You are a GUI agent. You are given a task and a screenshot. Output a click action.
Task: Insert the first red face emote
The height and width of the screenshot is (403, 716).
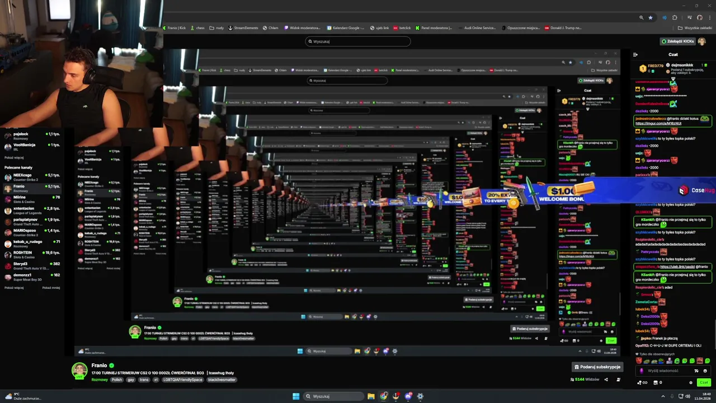coord(639,360)
